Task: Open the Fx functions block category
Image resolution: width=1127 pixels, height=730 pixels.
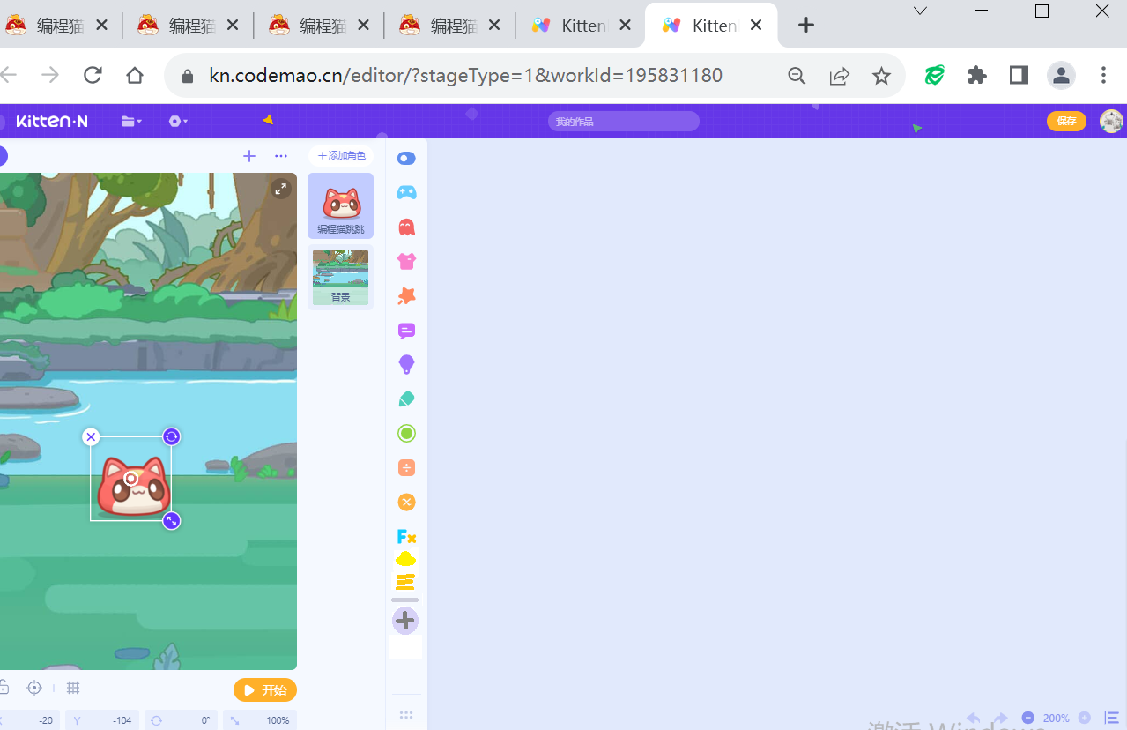Action: click(x=406, y=537)
